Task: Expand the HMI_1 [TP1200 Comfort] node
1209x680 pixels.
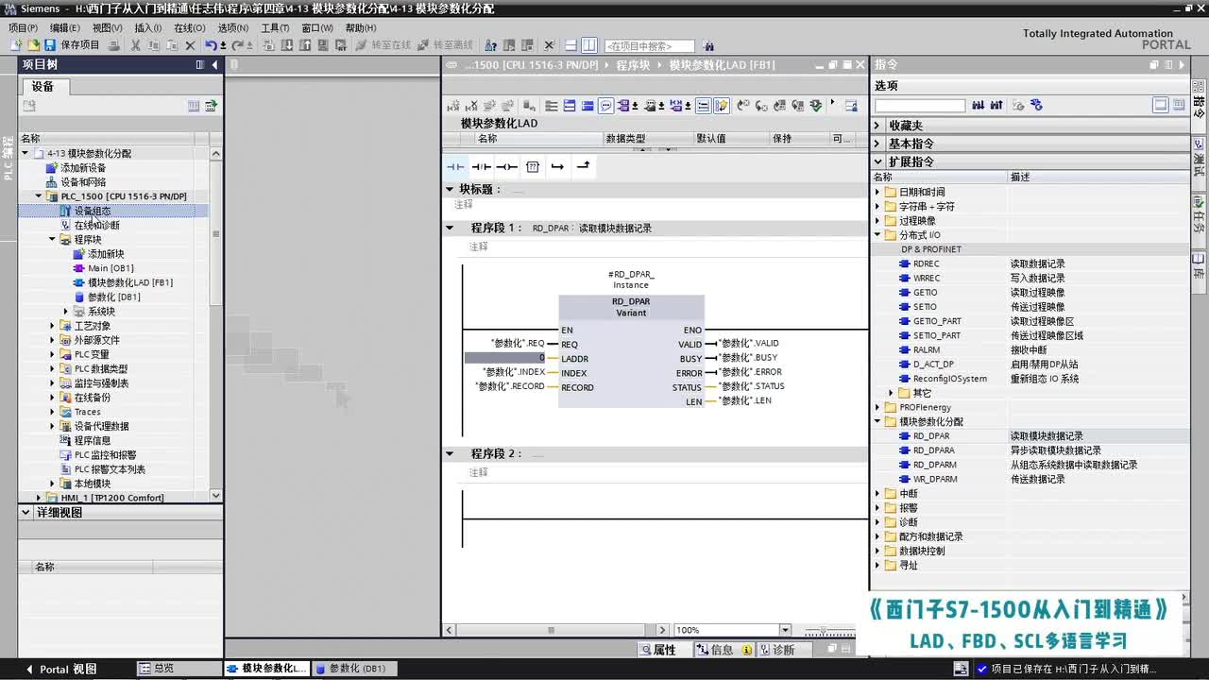Action: point(39,498)
